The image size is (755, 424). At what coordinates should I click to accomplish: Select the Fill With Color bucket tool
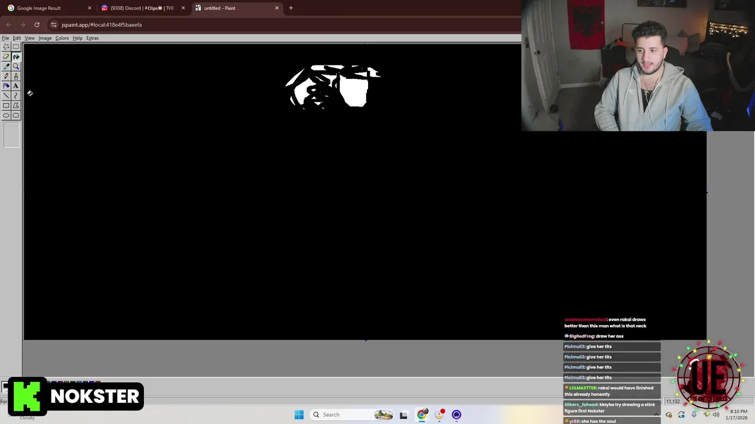pos(16,57)
